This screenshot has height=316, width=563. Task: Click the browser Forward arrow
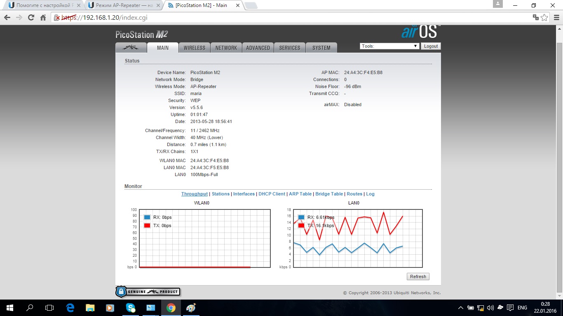19,18
